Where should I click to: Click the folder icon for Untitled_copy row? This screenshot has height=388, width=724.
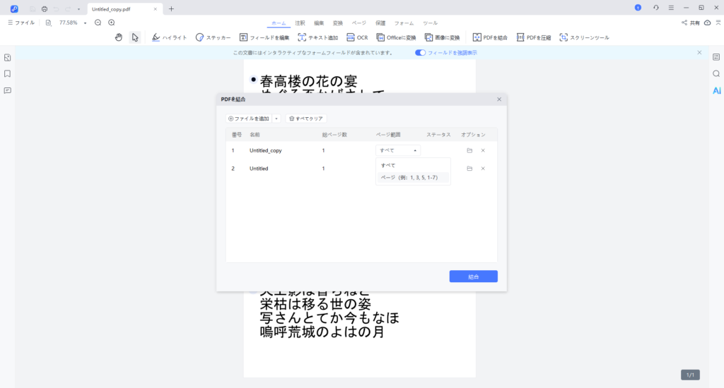469,150
